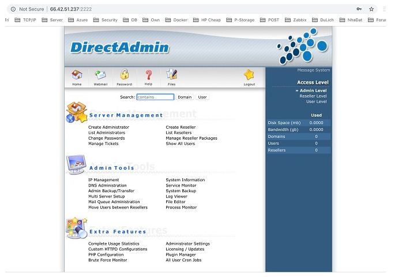Open the Security bookmarks folder
Screen dimensions: 402x277
(x=106, y=20)
